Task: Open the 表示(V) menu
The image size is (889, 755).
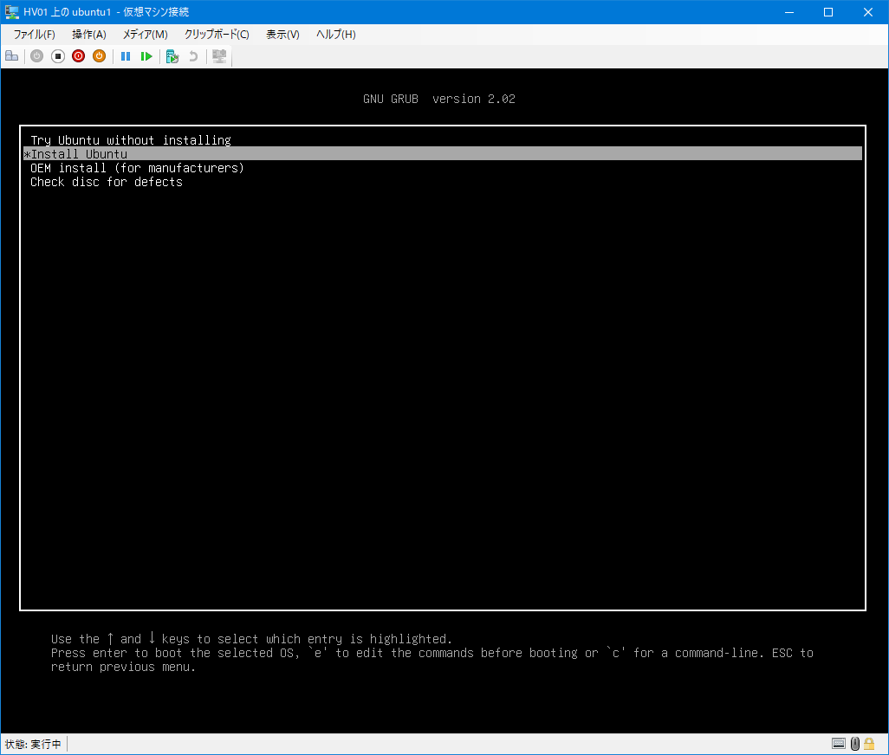Action: coord(282,35)
